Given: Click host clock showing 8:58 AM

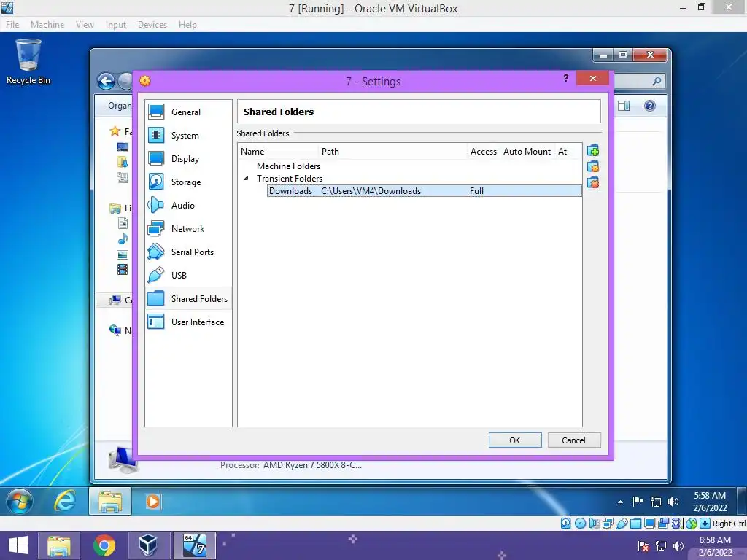Looking at the screenshot, I should point(715,545).
